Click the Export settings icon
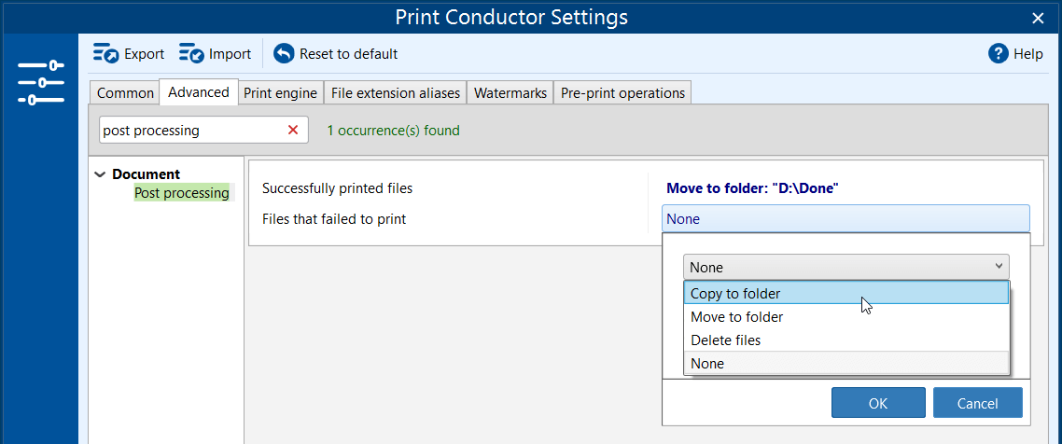The image size is (1062, 444). click(105, 54)
